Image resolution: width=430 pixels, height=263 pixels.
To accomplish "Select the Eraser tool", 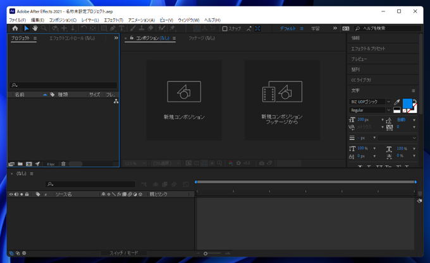I will pos(150,28).
